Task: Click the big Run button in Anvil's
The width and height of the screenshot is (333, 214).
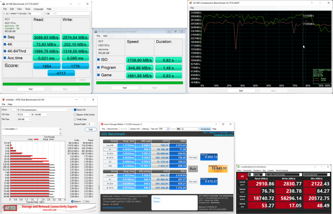Action: click(193, 169)
